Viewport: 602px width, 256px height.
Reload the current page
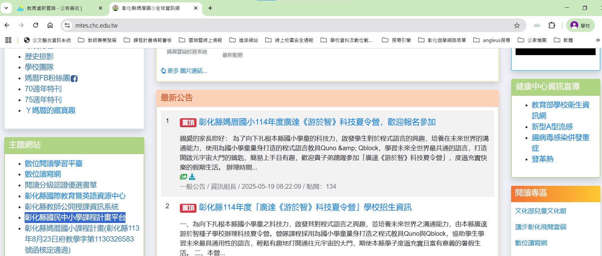pos(36,25)
